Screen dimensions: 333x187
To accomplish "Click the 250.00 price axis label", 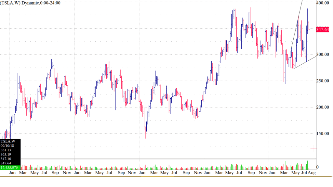I will point(323,81).
